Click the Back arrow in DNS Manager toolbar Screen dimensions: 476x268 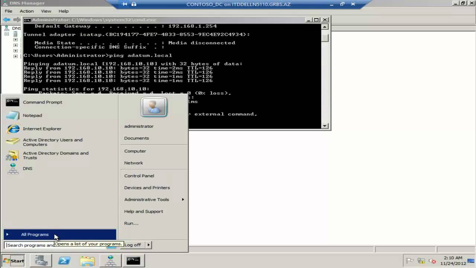point(7,20)
